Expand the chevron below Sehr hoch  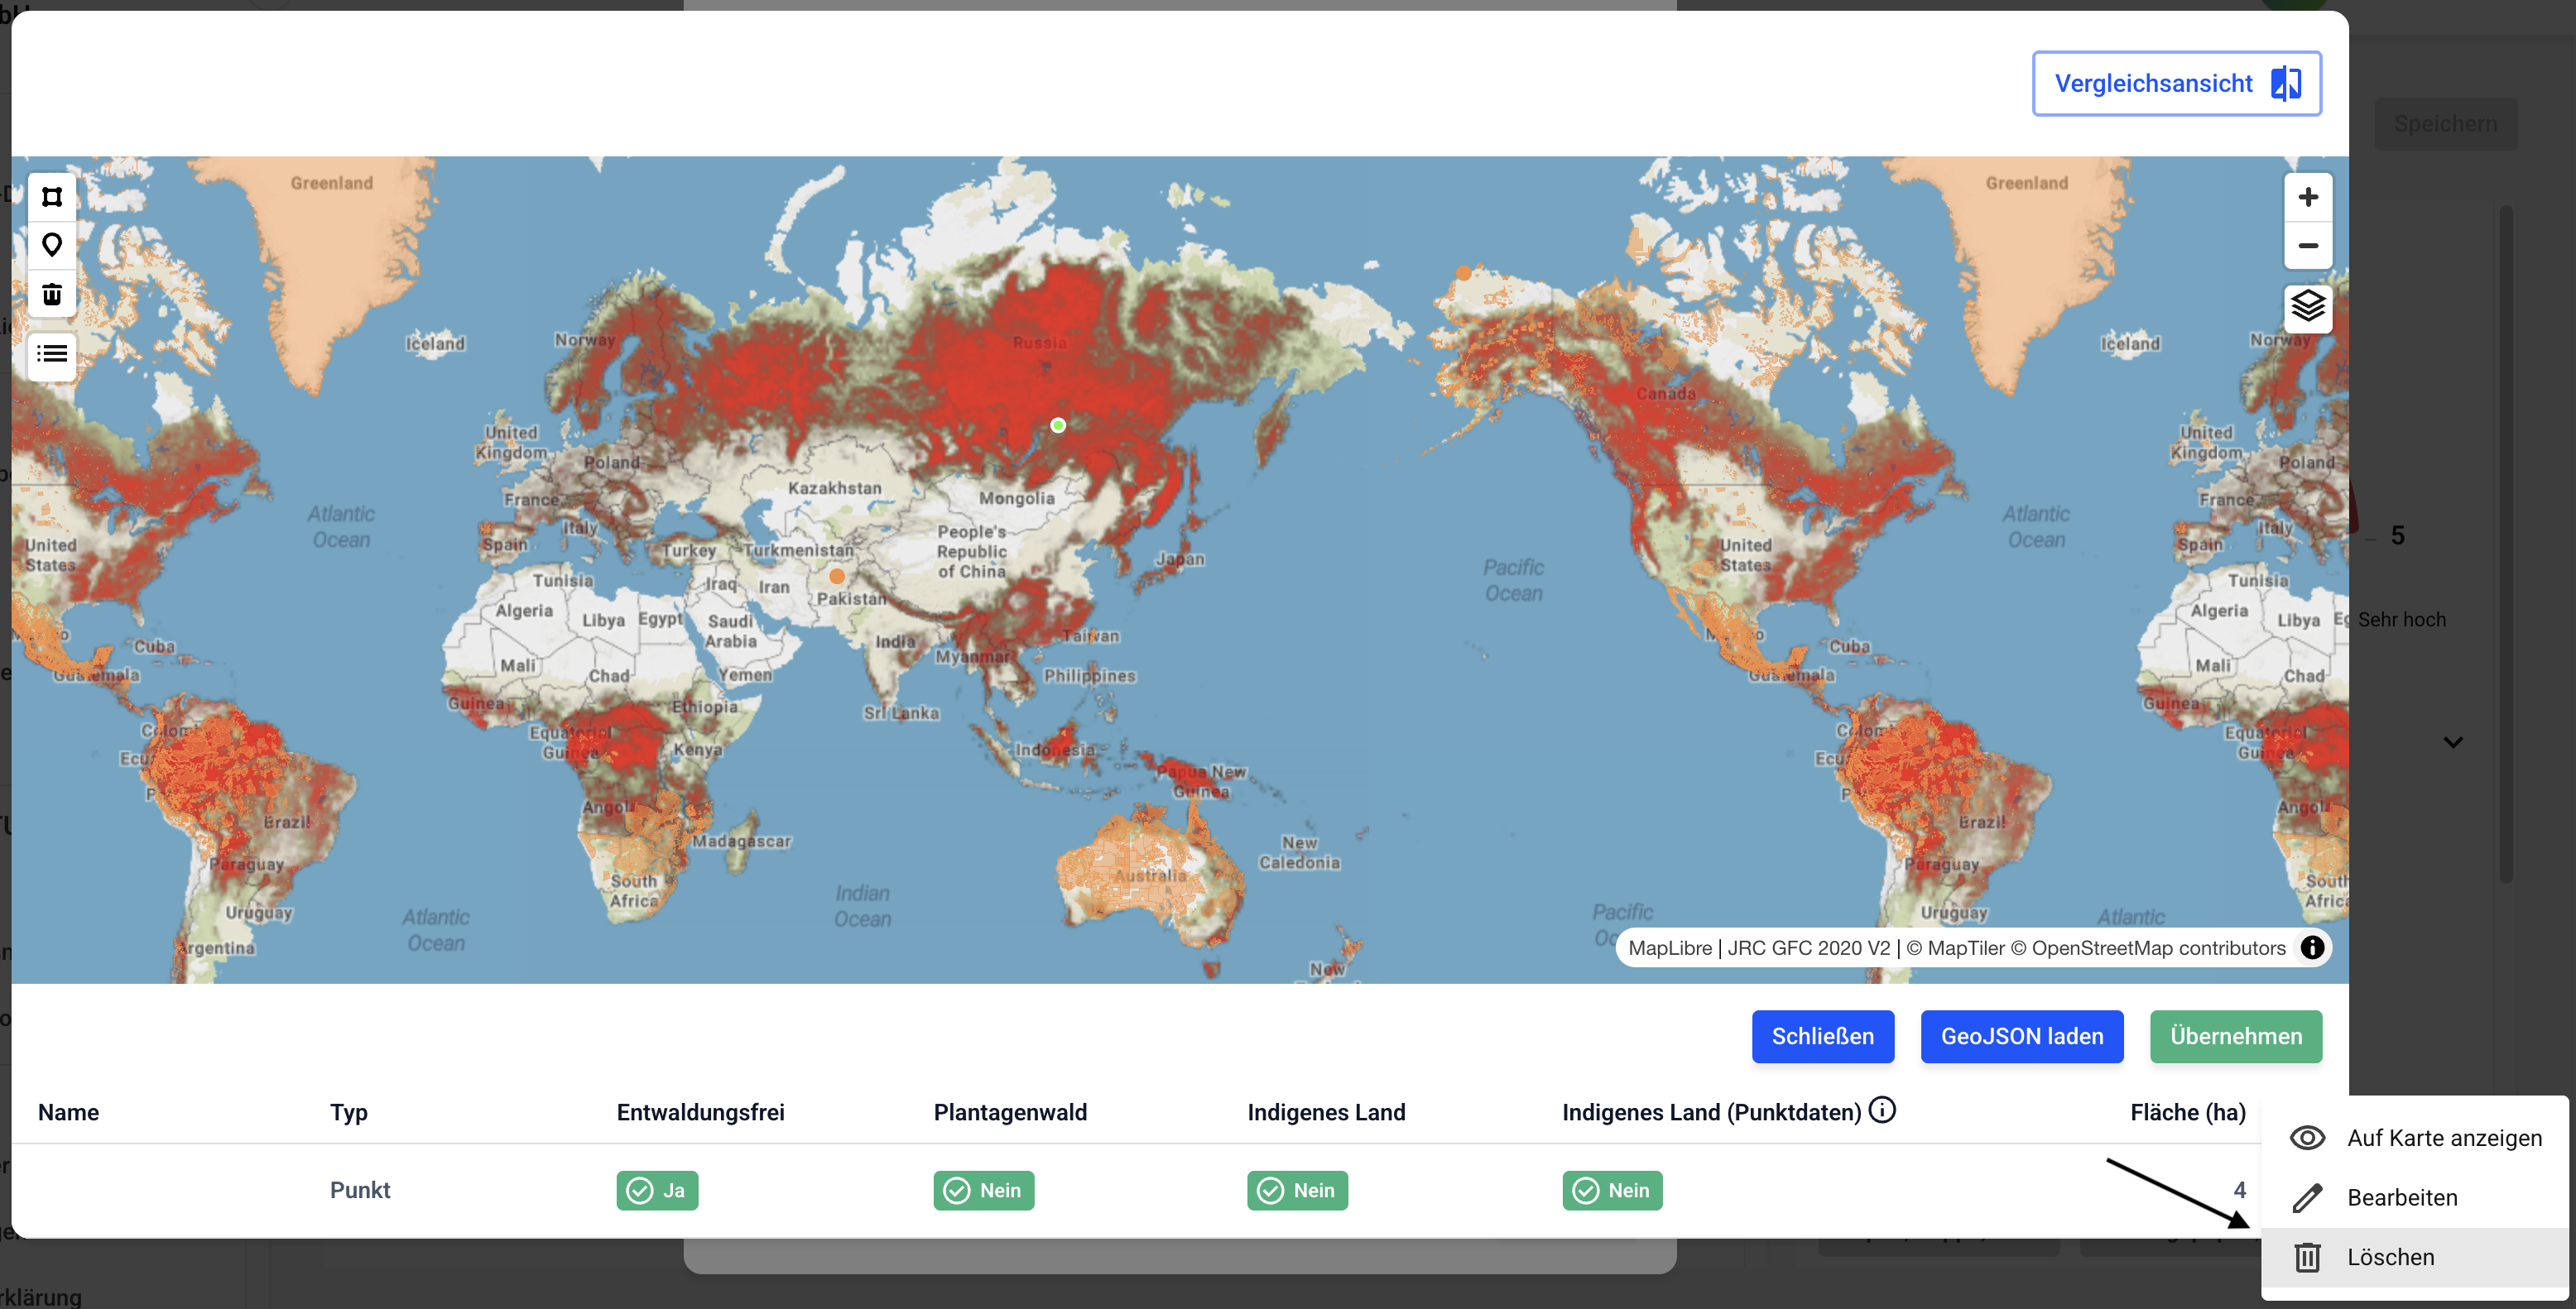(x=2452, y=742)
